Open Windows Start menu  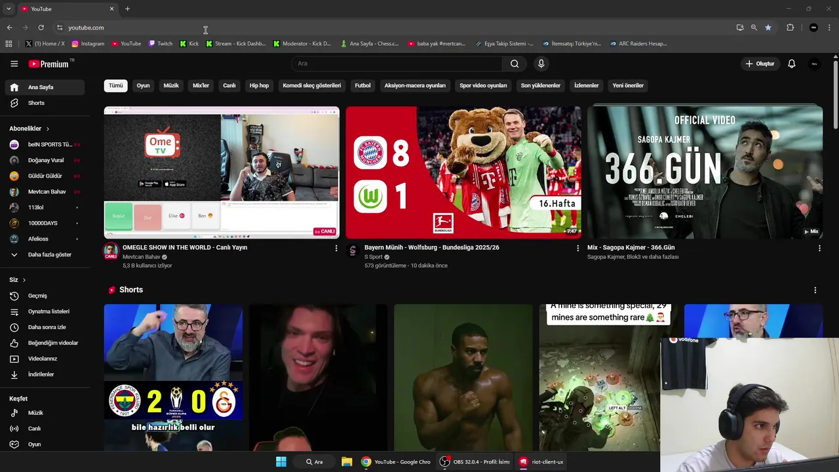(x=281, y=462)
